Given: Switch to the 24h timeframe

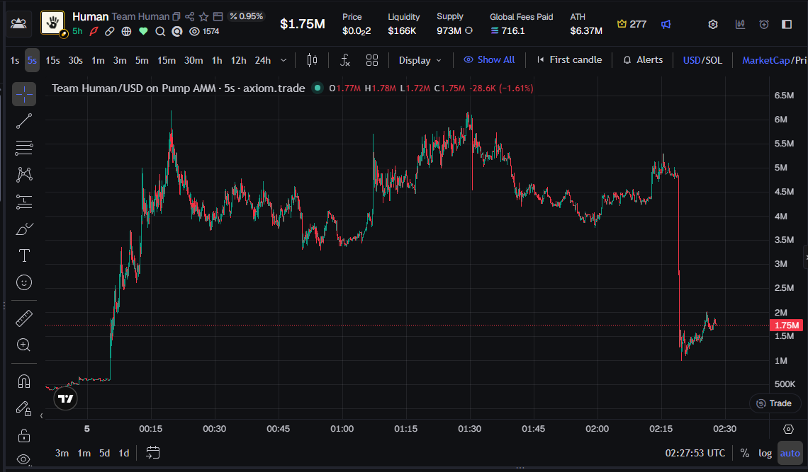Looking at the screenshot, I should 263,60.
